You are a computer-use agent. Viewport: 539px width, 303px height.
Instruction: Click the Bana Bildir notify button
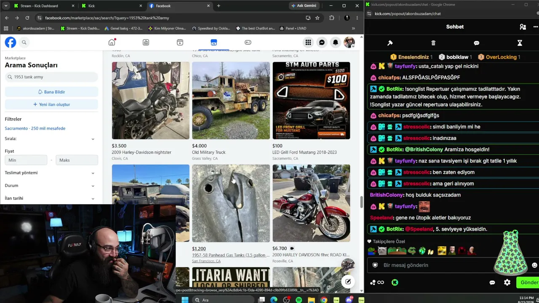[51, 92]
